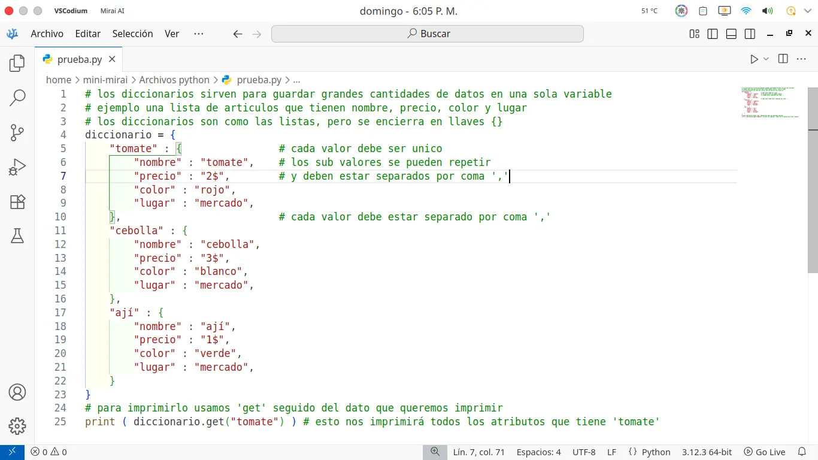
Task: Open the customize layout control
Action: (695, 34)
